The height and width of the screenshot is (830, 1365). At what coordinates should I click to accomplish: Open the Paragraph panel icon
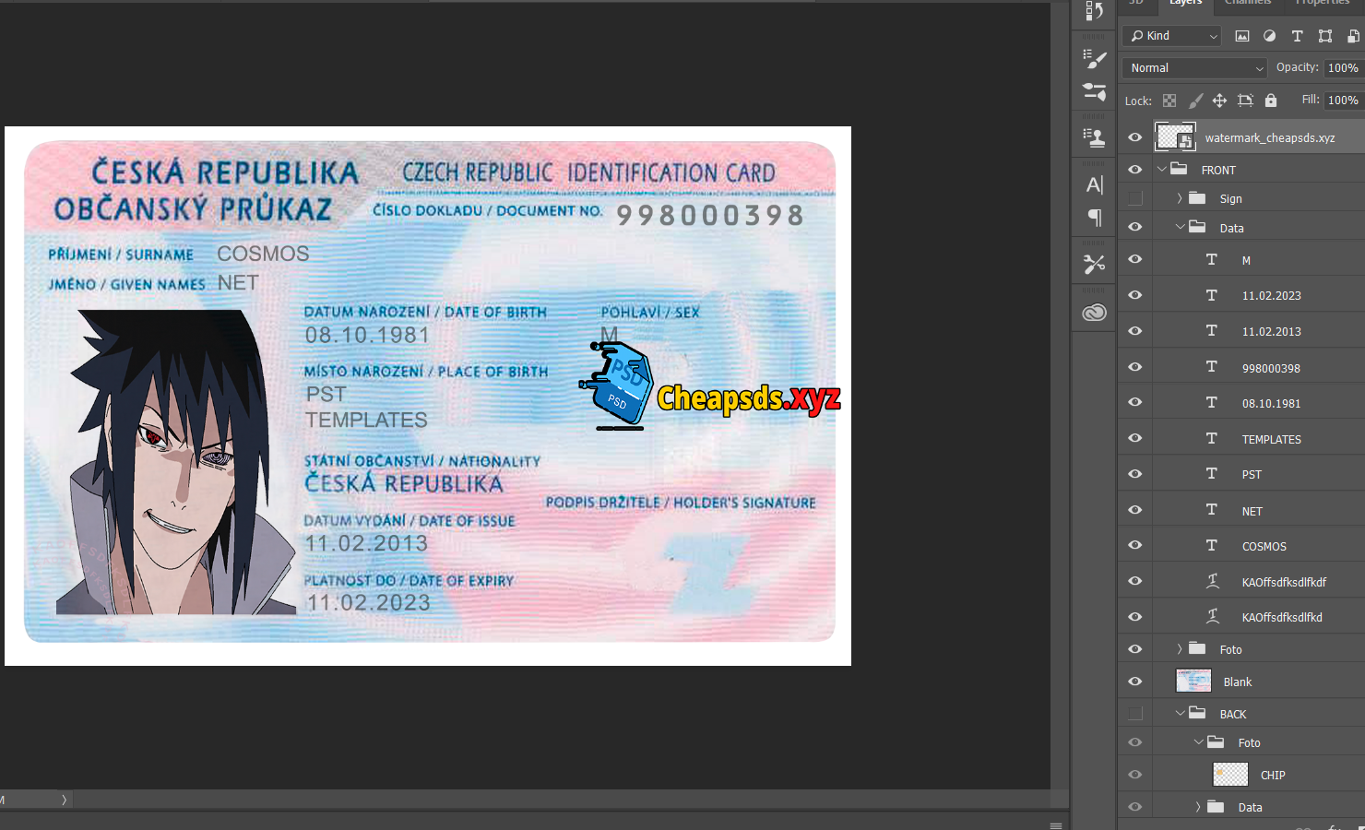click(x=1095, y=218)
